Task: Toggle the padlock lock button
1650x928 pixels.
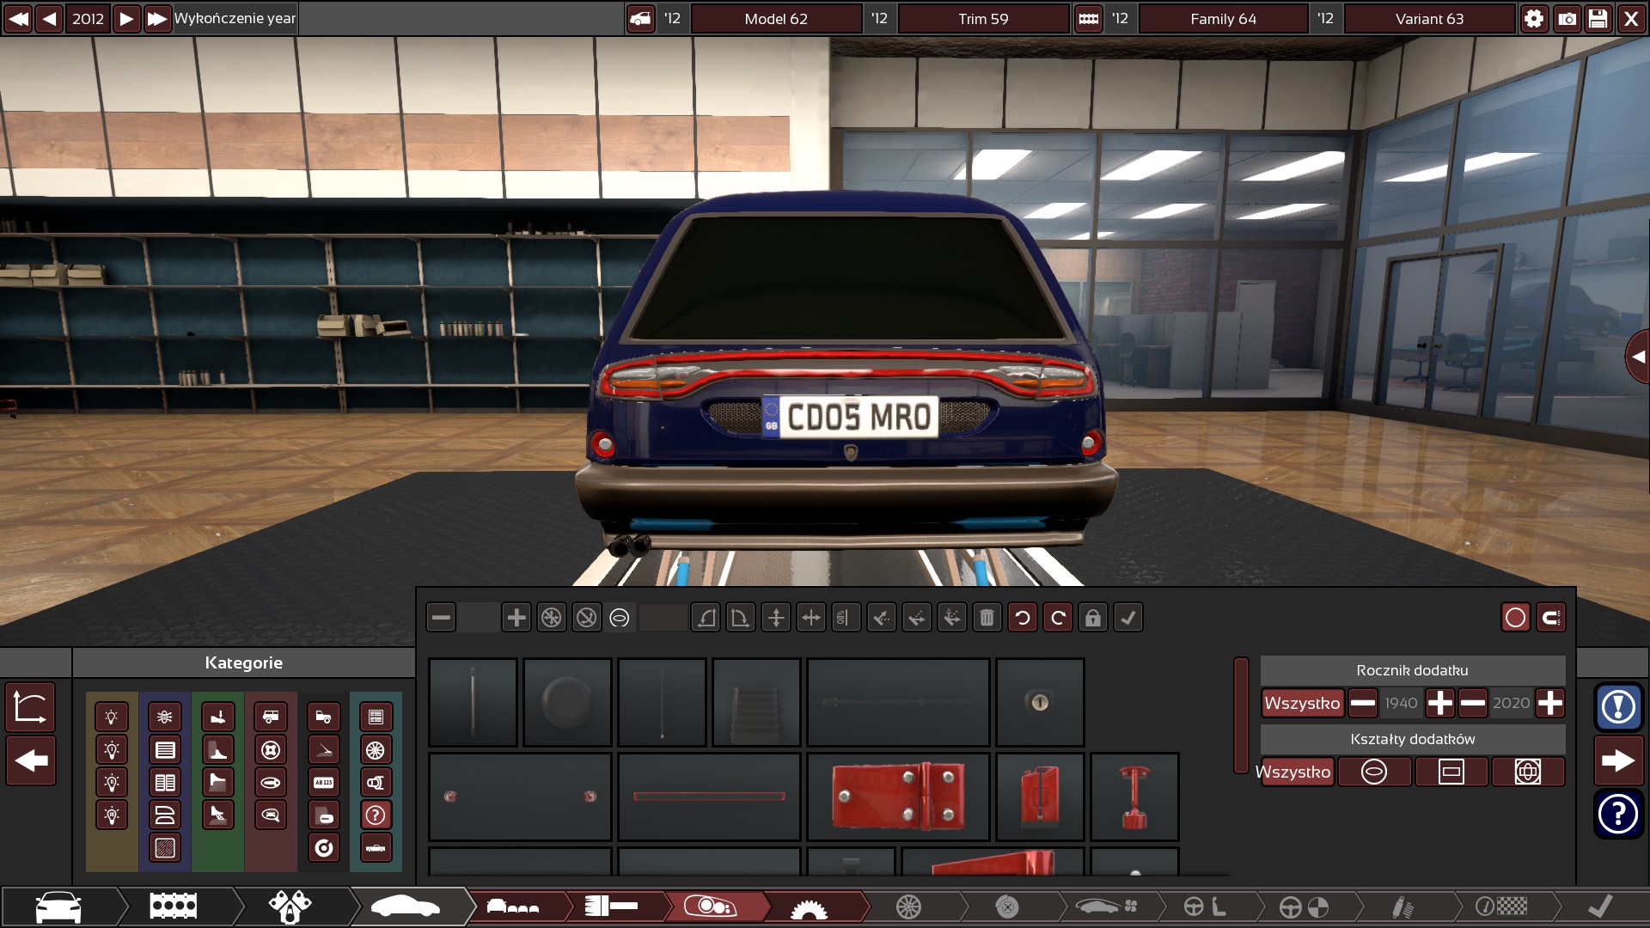Action: click(x=1092, y=617)
